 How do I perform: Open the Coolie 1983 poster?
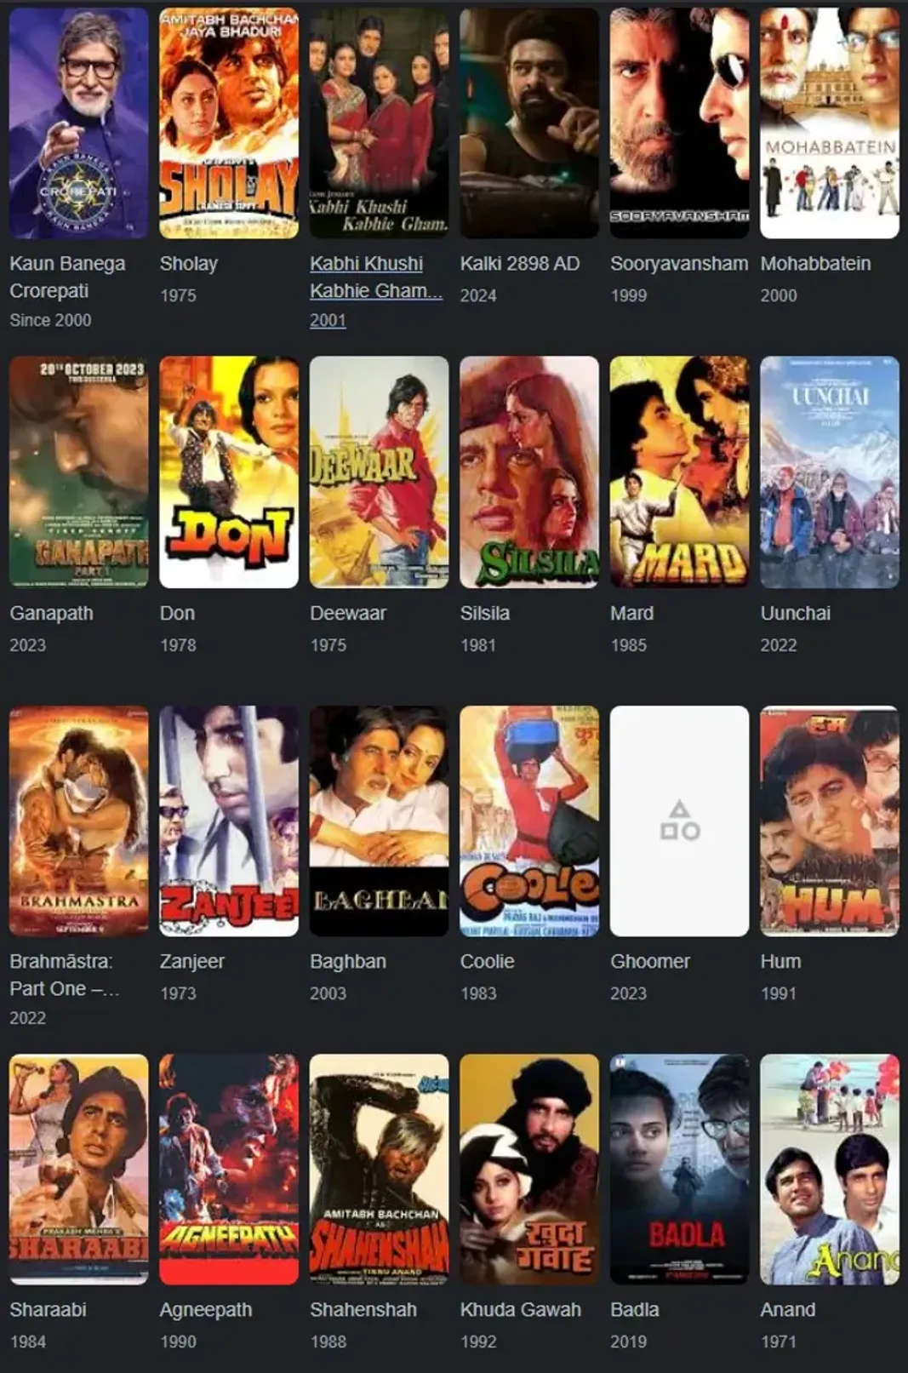pos(529,821)
